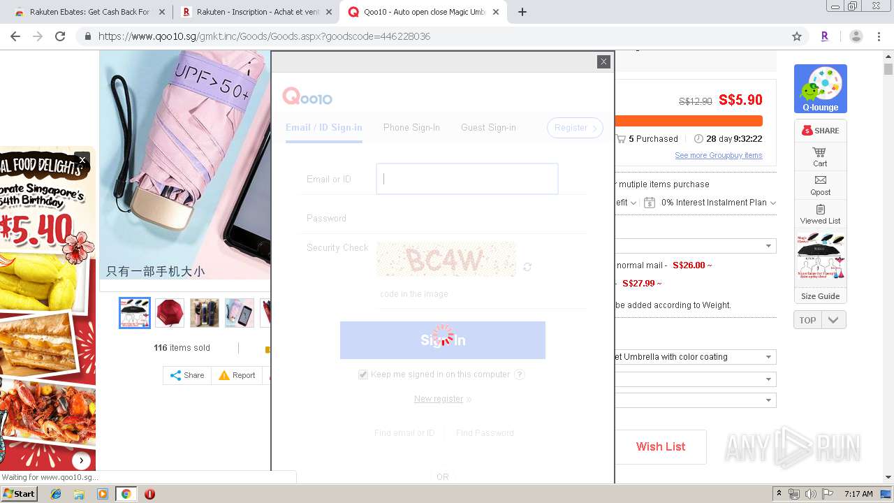Close the Qoo10 browser tab
Image resolution: width=894 pixels, height=503 pixels.
tap(497, 12)
